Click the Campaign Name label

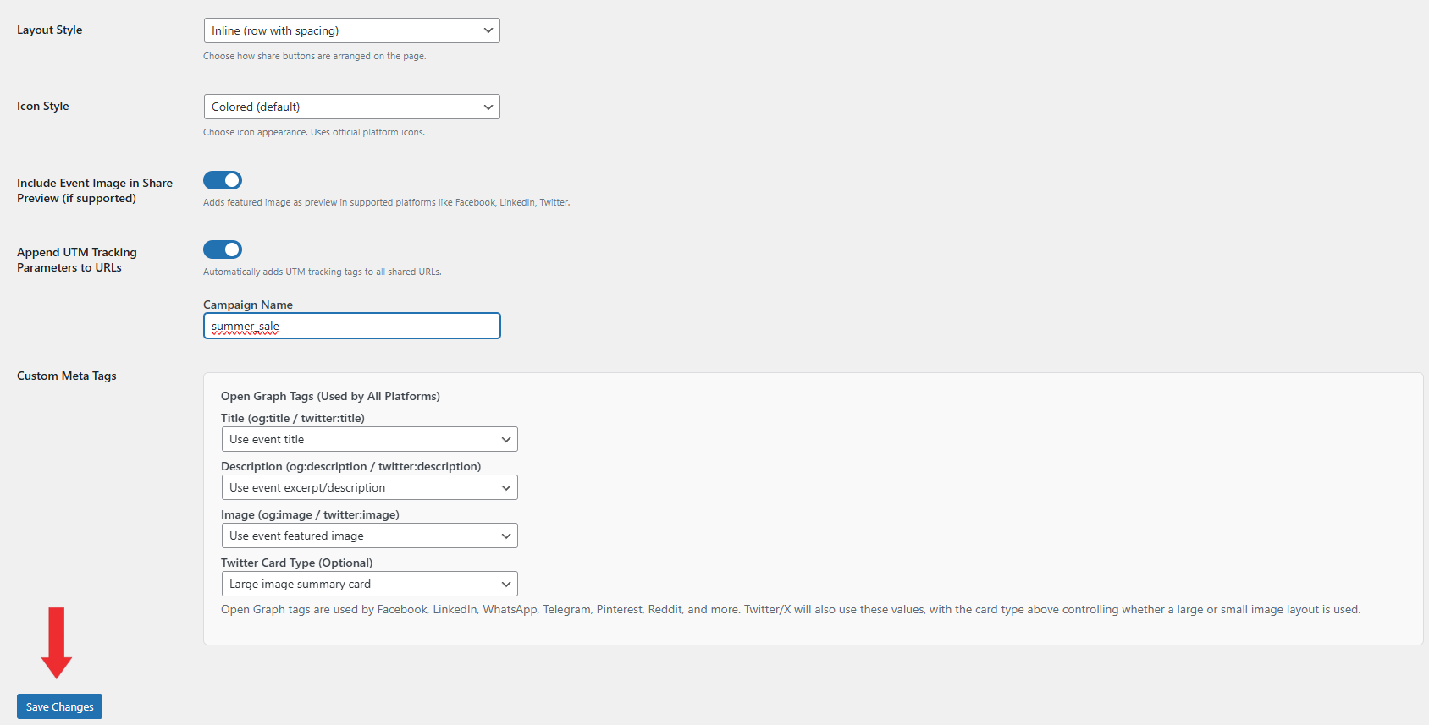[248, 305]
